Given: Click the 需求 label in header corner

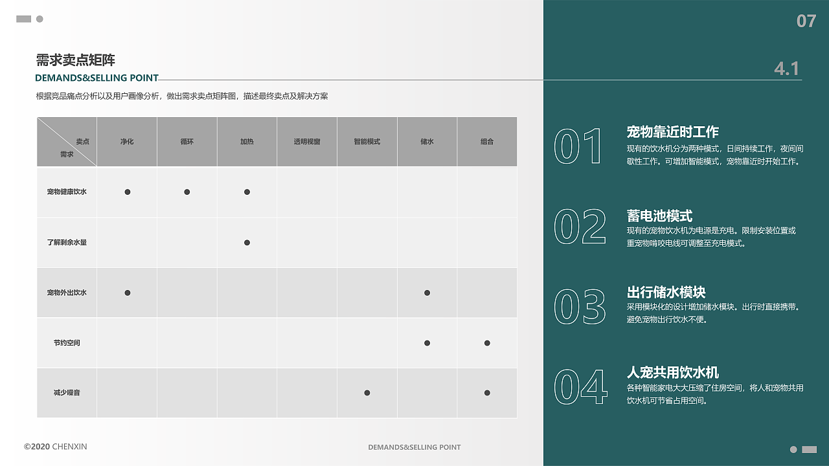Looking at the screenshot, I should point(67,154).
